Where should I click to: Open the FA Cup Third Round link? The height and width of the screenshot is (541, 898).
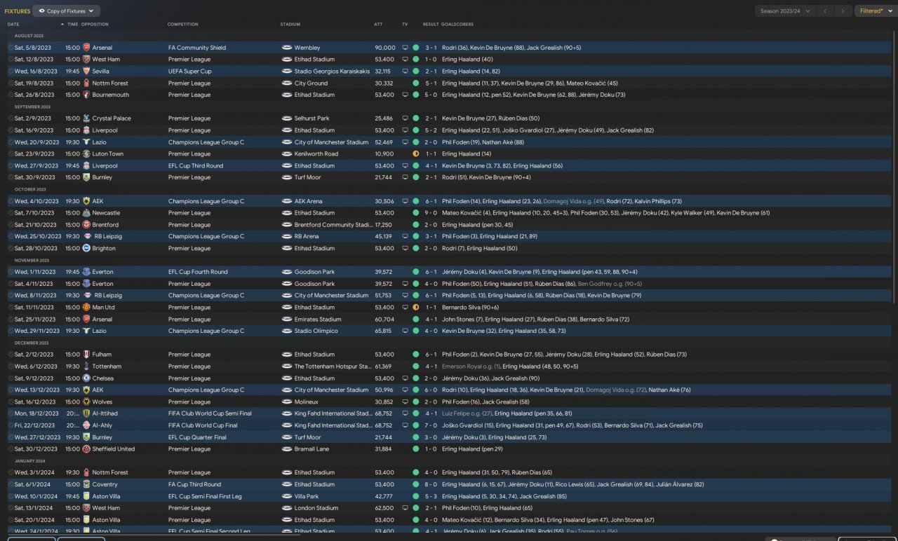coord(194,484)
